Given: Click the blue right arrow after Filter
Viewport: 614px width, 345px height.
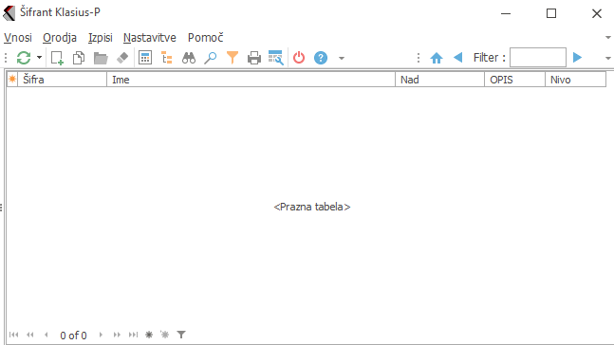Looking at the screenshot, I should coord(577,58).
